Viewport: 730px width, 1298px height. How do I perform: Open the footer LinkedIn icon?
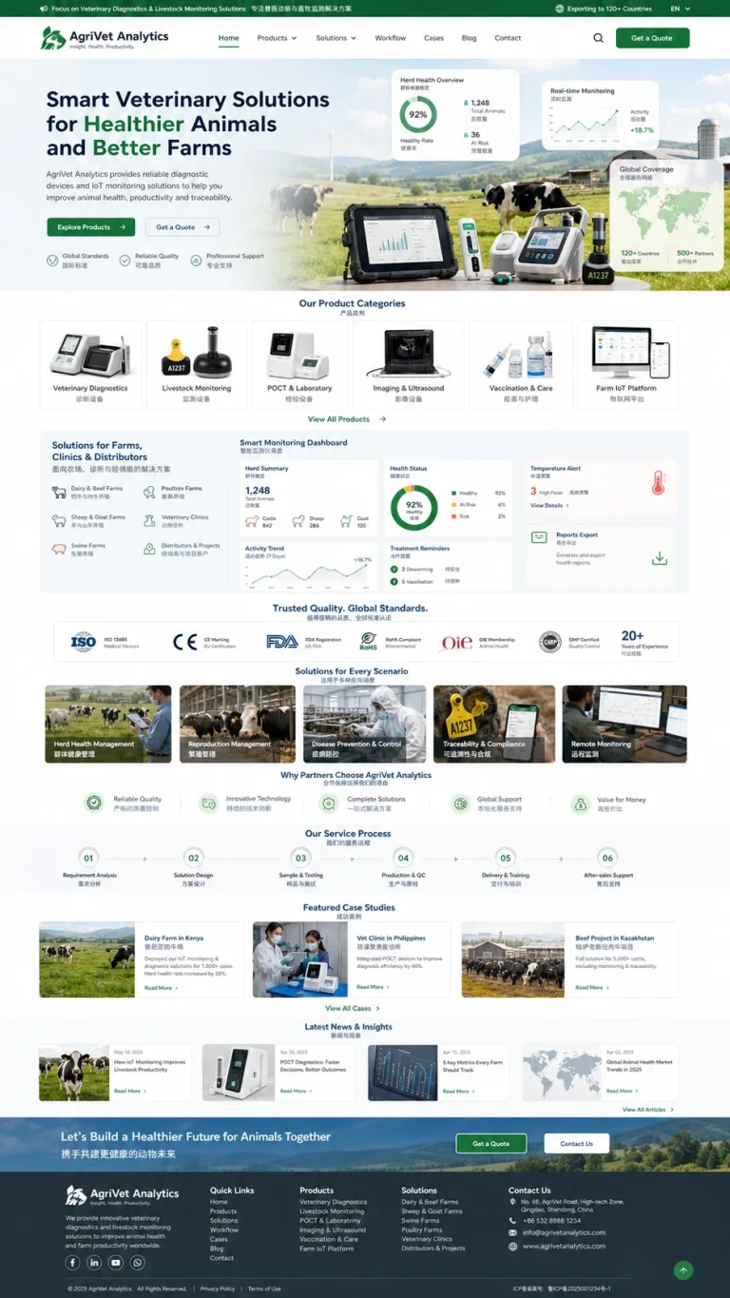tap(94, 1263)
